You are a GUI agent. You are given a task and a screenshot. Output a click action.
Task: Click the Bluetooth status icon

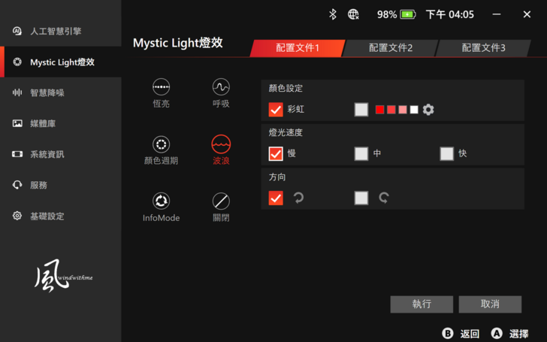(333, 14)
